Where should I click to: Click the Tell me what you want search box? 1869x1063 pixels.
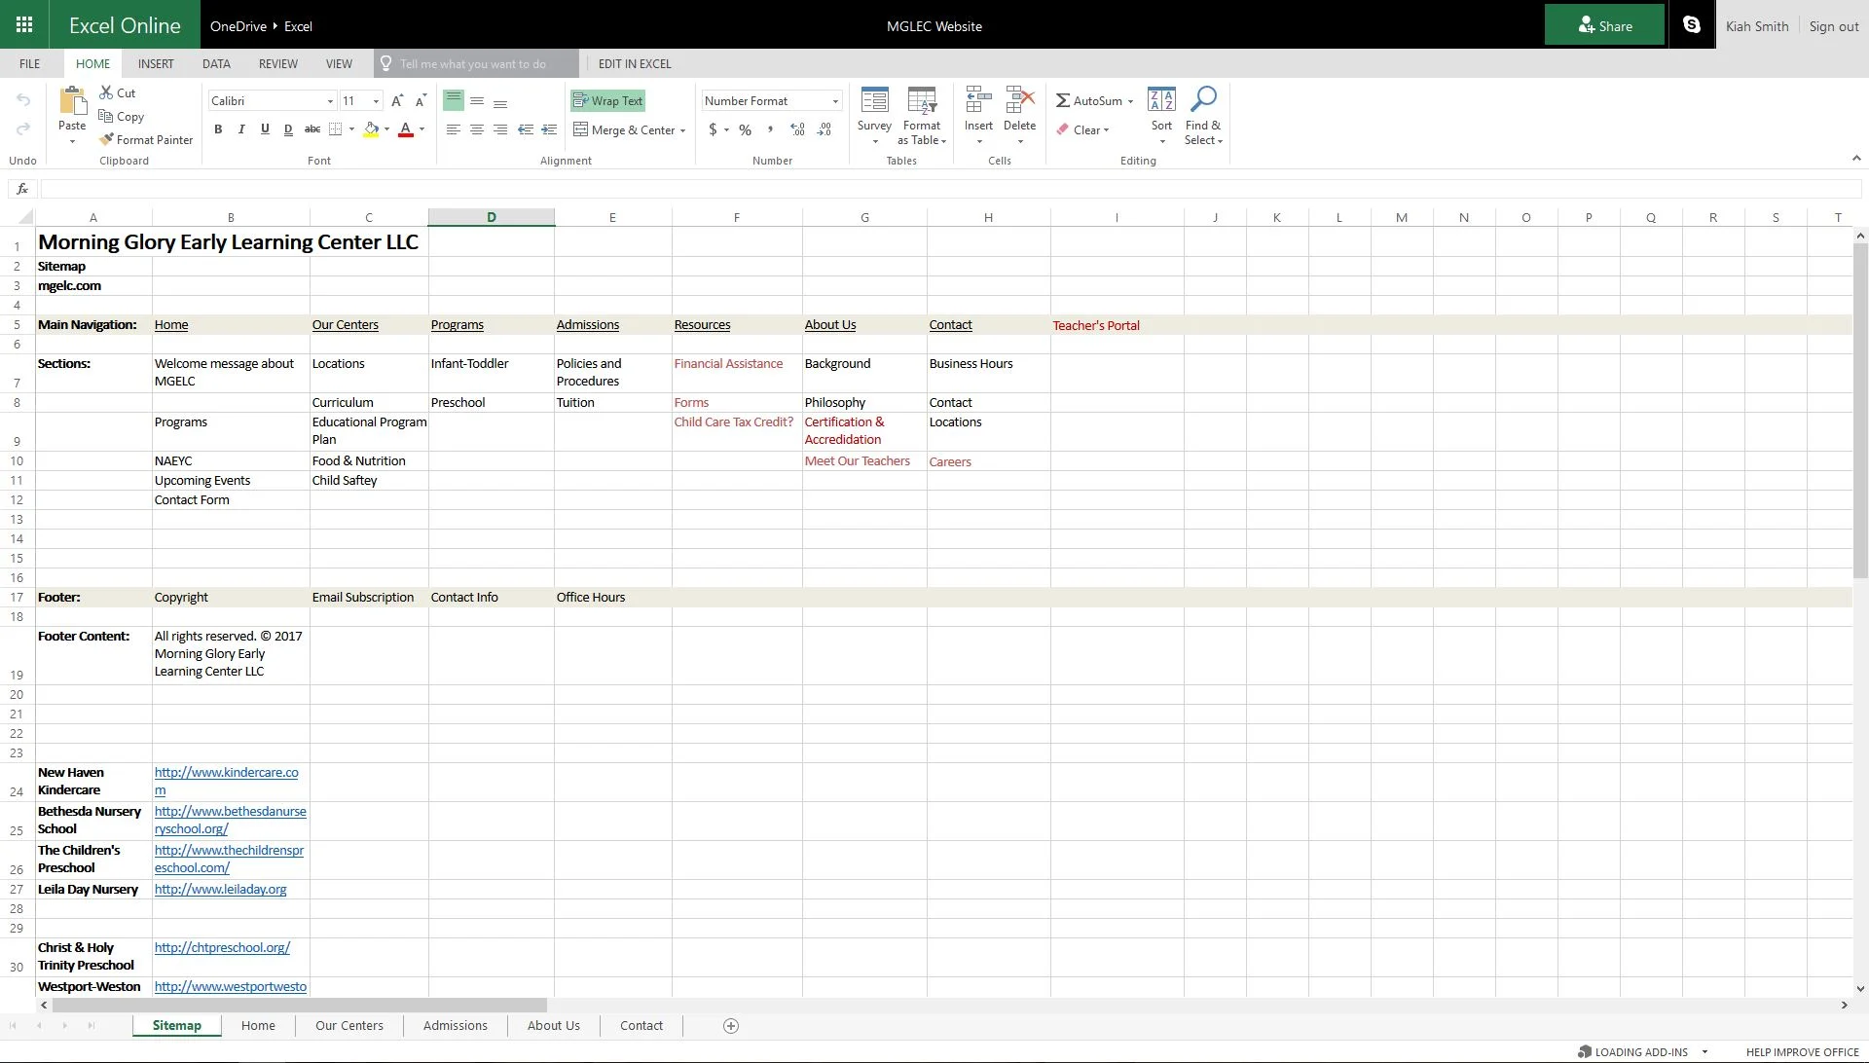[475, 63]
